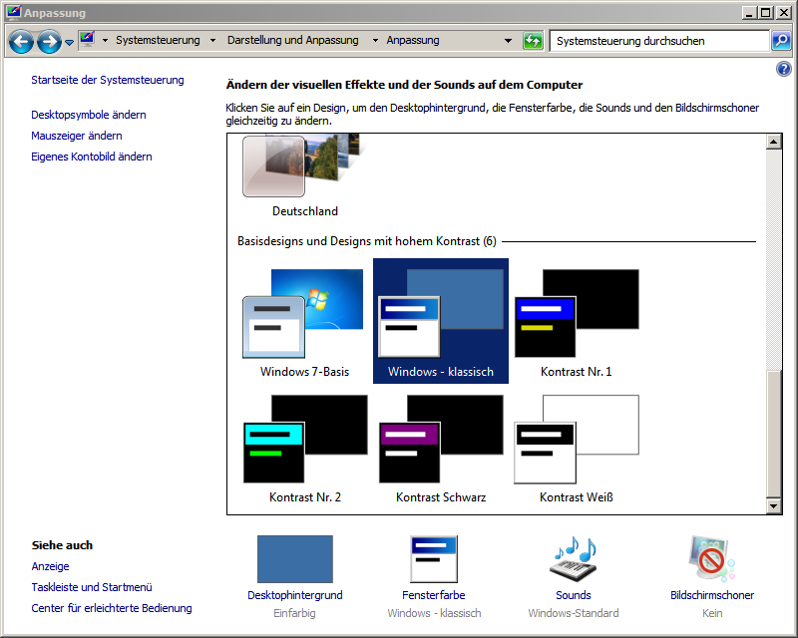Click the Bildschirmschoner monitor icon
798x638 pixels.
pos(712,558)
